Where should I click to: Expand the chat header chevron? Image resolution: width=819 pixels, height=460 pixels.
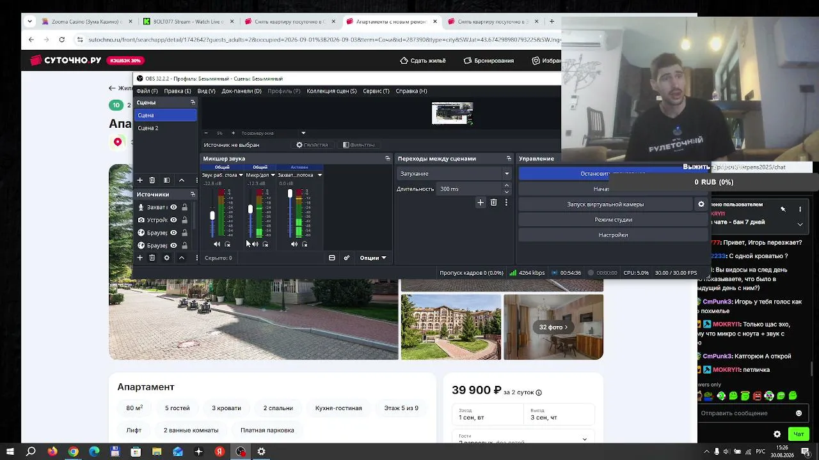[x=800, y=224]
